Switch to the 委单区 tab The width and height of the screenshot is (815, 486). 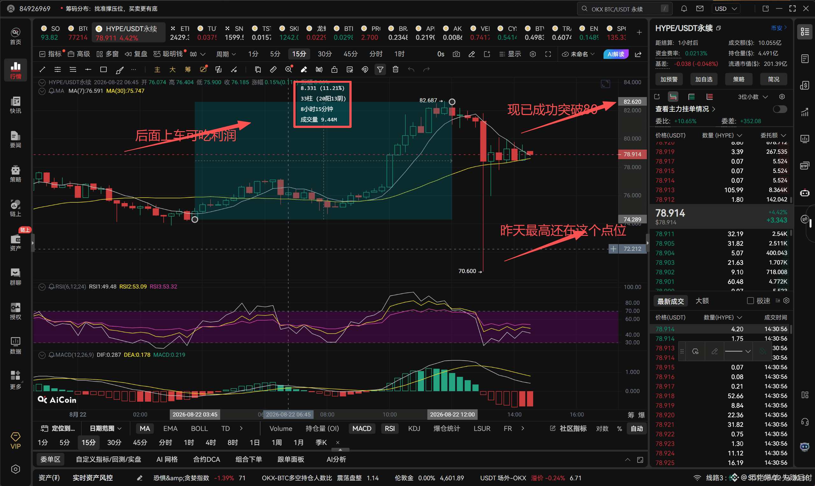click(50, 460)
